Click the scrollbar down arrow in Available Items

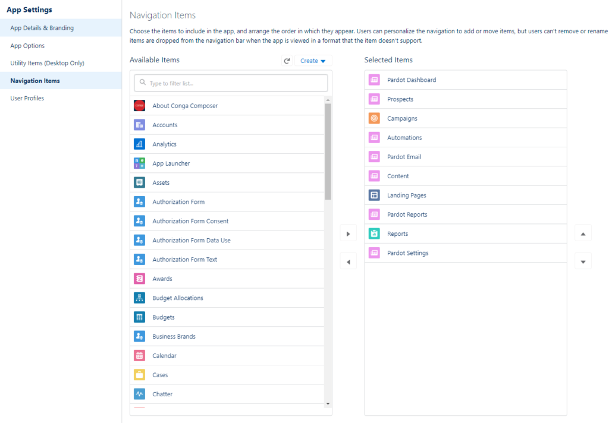(328, 403)
